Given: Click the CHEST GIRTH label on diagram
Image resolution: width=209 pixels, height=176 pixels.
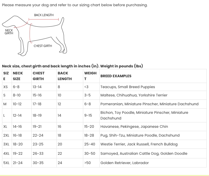Looking at the screenshot, I should 43,46.
